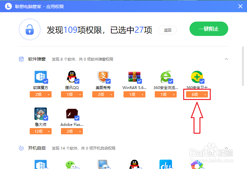Click the WeChat icon in 开机自启 section
Screen dimensions: 247x169
coord(72,165)
